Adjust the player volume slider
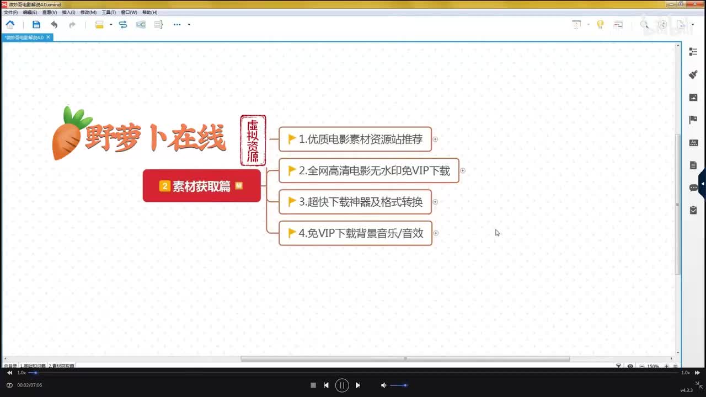 coord(399,385)
